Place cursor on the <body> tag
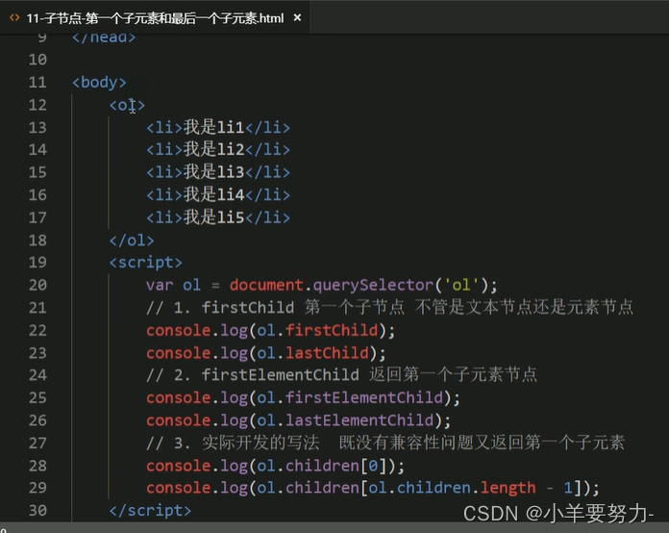The height and width of the screenshot is (533, 669). click(99, 82)
